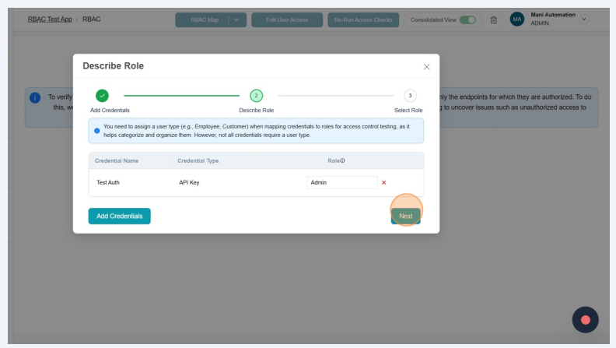Click the Select Role step circle
This screenshot has width=616, height=348.
tap(410, 96)
